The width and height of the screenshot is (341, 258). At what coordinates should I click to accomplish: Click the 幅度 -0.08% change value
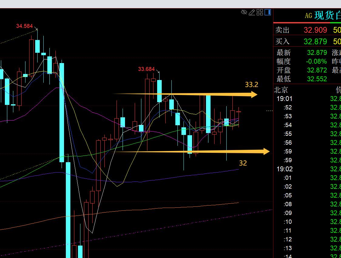click(x=316, y=62)
